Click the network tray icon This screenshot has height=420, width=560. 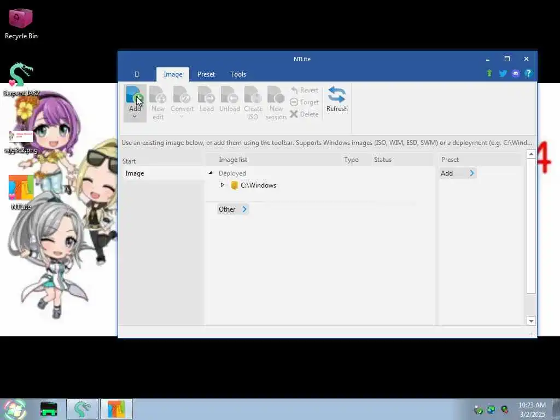[x=492, y=410]
